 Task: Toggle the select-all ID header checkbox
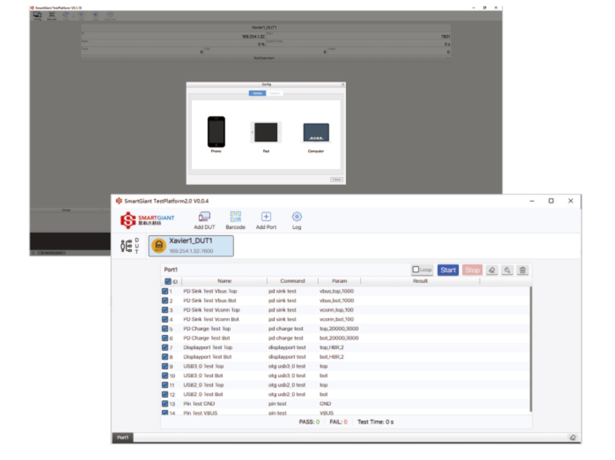[168, 281]
